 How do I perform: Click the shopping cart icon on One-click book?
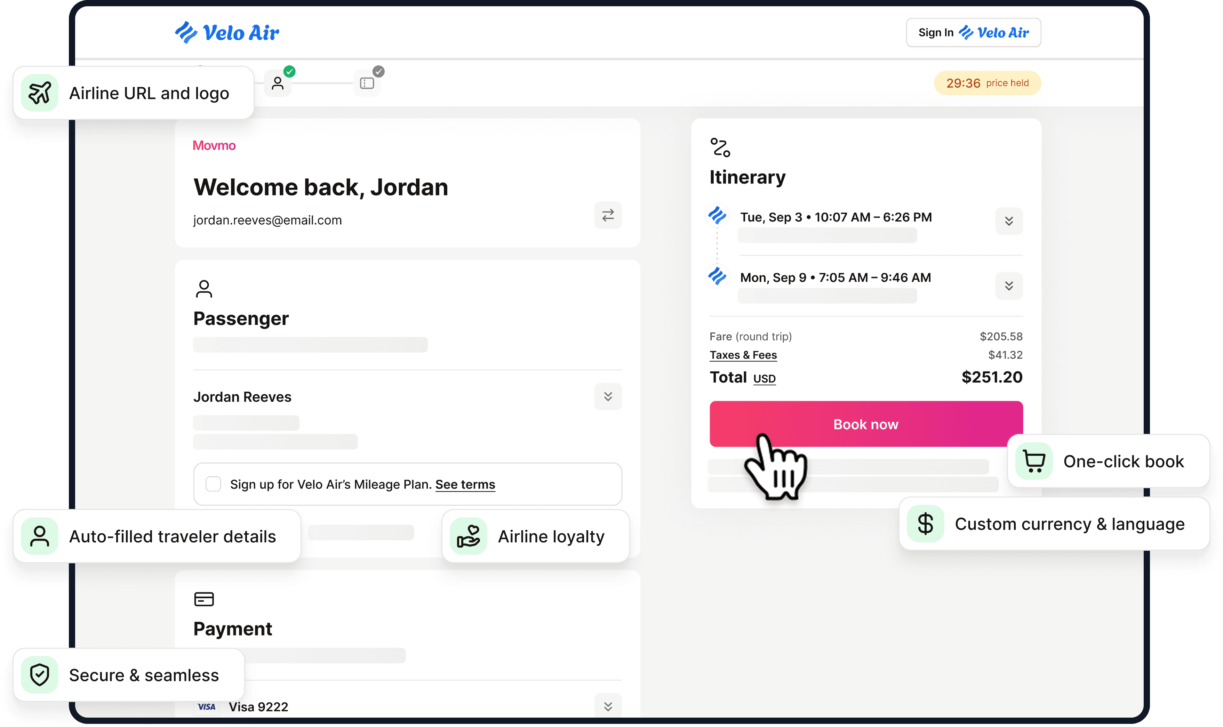pos(1034,461)
